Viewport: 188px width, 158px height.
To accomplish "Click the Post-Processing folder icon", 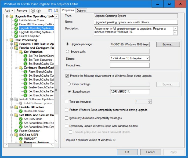I will (x=12, y=40).
